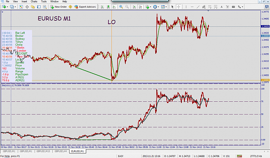This screenshot has height=158, width=270.
Task: Click the O: 1.34707 status value
Action: pyautogui.click(x=170, y=156)
